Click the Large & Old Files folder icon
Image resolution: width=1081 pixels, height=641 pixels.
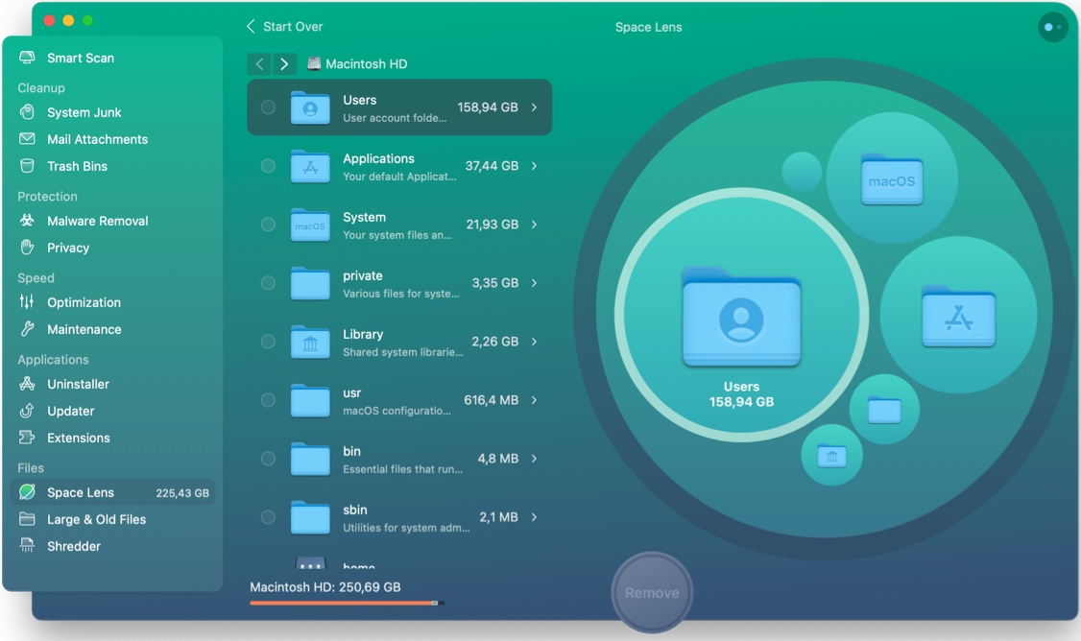click(27, 519)
